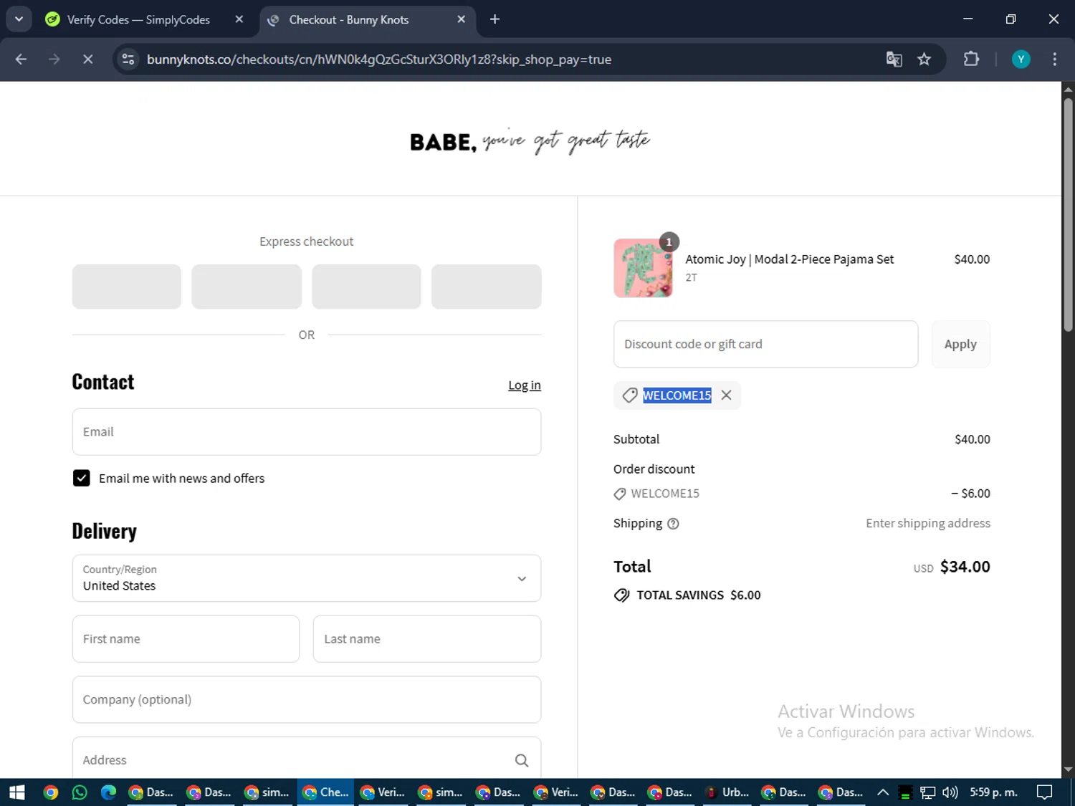Screen dimensions: 1075x806
Task: Focus the Email field
Action: click(307, 432)
